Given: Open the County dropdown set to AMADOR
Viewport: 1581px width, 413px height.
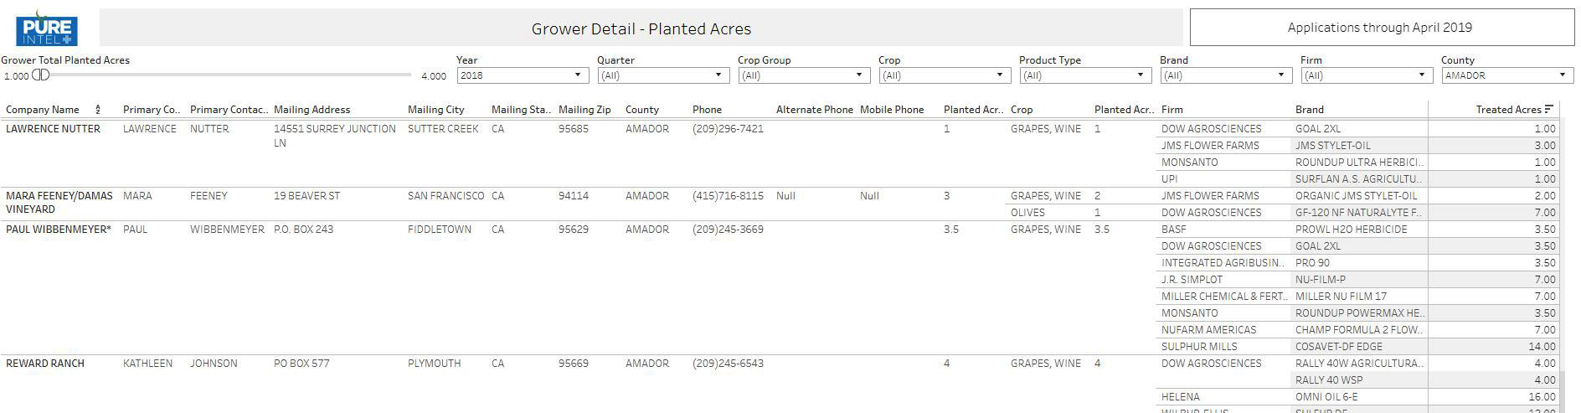Looking at the screenshot, I should pyautogui.click(x=1506, y=75).
